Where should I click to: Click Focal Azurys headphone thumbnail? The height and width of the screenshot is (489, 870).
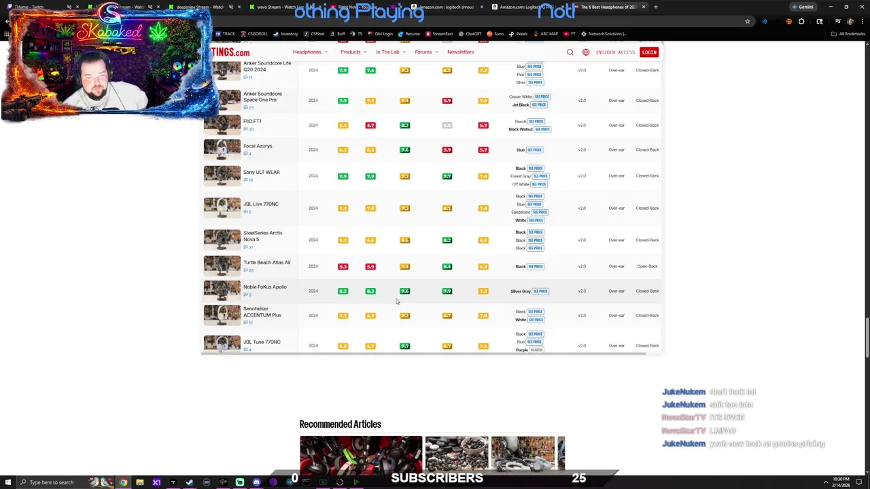[x=222, y=149]
